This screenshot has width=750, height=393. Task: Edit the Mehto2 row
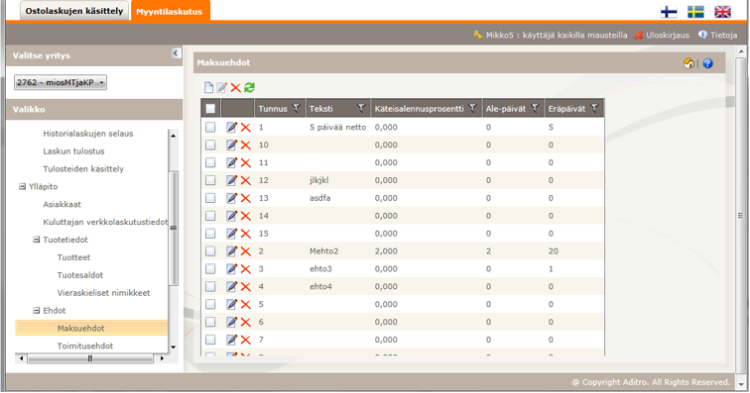coord(231,250)
